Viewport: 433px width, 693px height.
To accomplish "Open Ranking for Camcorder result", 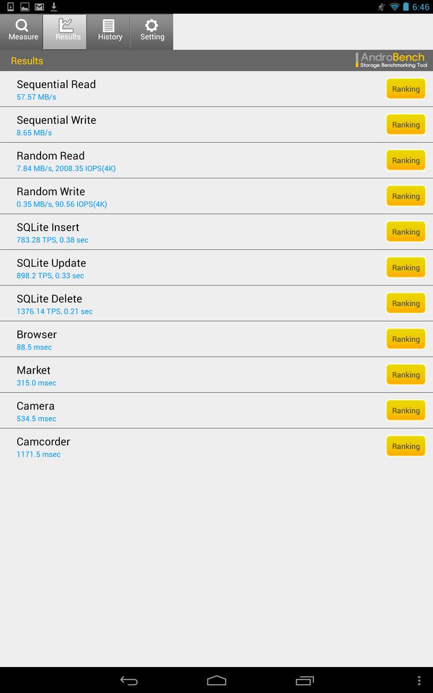I will (405, 446).
